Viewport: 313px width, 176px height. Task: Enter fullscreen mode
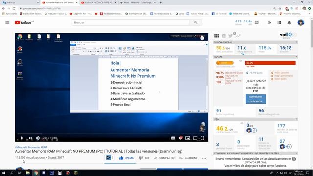click(202, 138)
